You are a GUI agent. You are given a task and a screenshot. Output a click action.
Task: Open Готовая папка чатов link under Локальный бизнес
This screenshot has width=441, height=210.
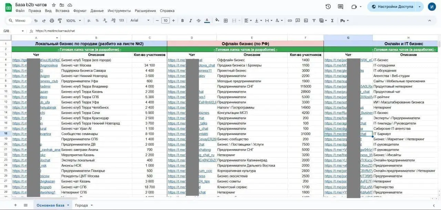point(89,50)
